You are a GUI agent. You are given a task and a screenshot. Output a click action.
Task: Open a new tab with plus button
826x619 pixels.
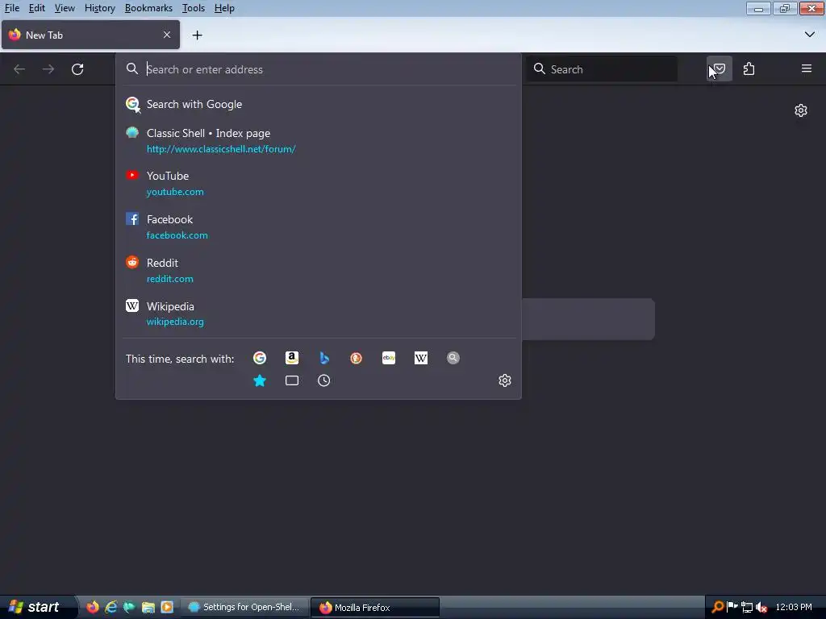point(197,35)
